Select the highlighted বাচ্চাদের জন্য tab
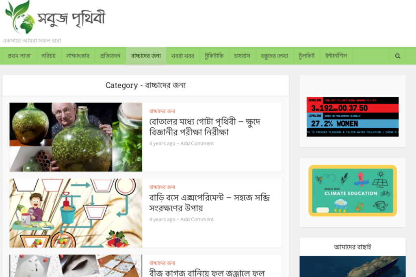Viewport: 416px width, 277px height. [146, 56]
